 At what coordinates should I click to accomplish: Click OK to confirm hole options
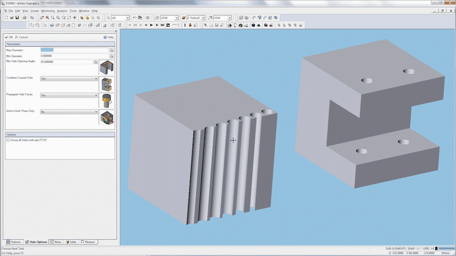coord(9,37)
